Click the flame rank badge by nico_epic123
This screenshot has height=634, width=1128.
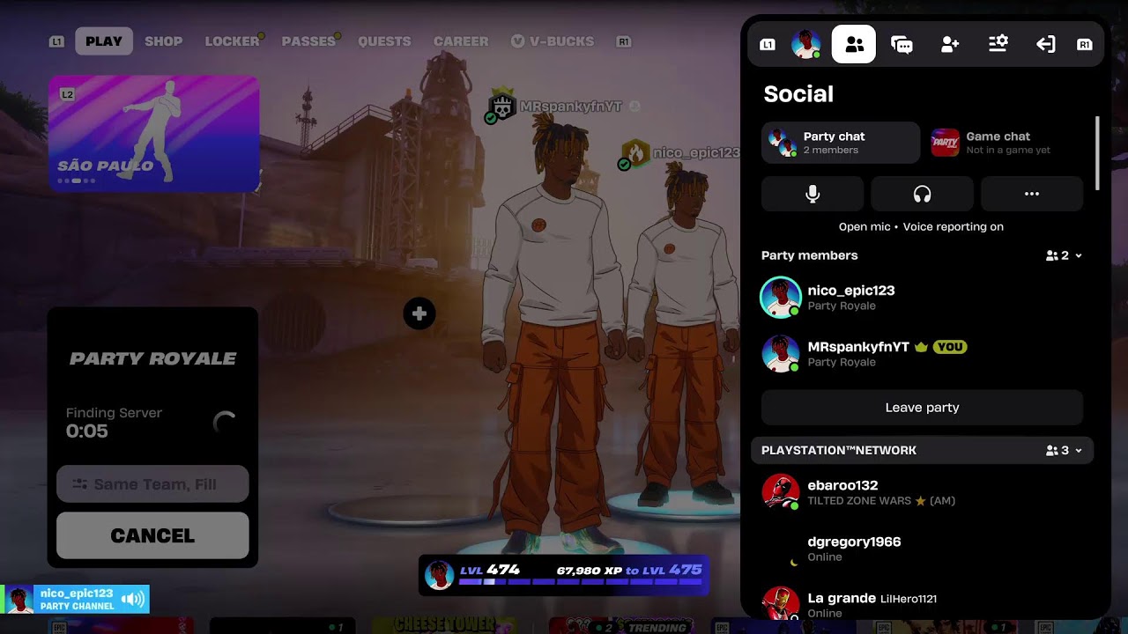[635, 153]
